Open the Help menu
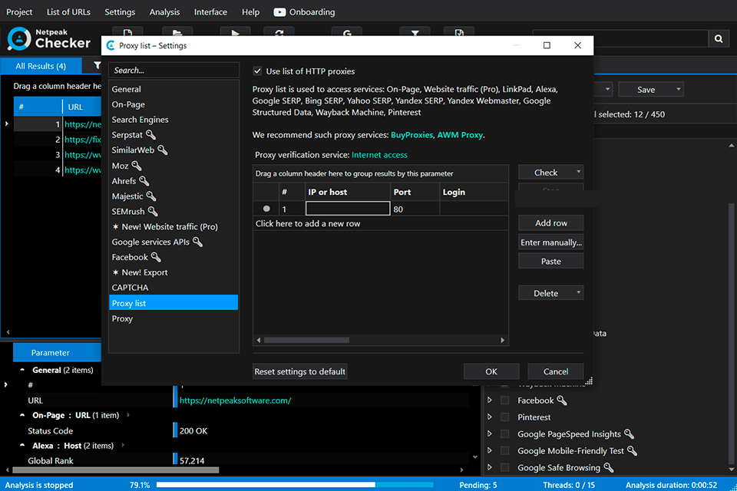 [x=250, y=12]
